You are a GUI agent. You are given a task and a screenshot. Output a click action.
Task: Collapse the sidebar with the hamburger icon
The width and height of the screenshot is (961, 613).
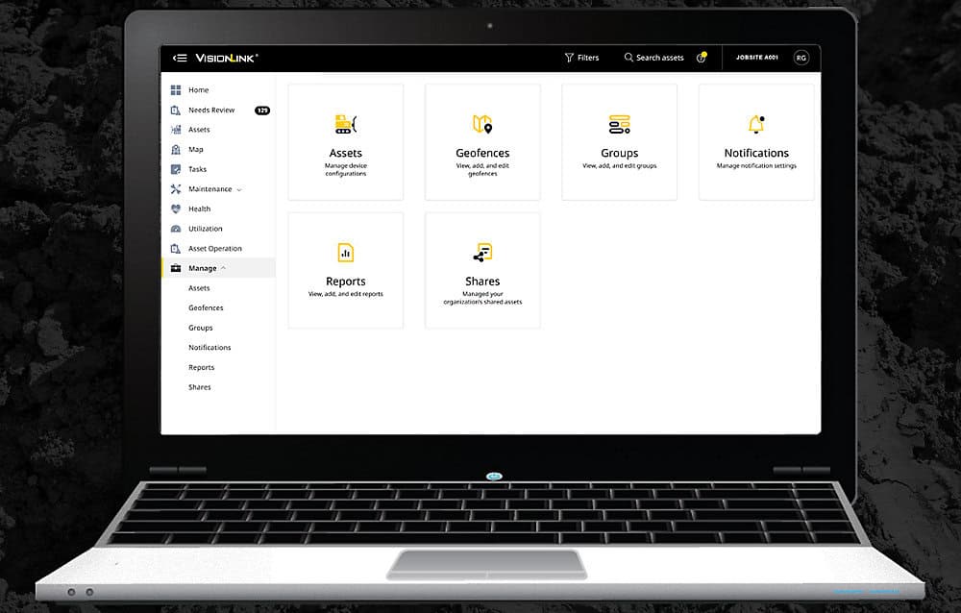pyautogui.click(x=180, y=58)
